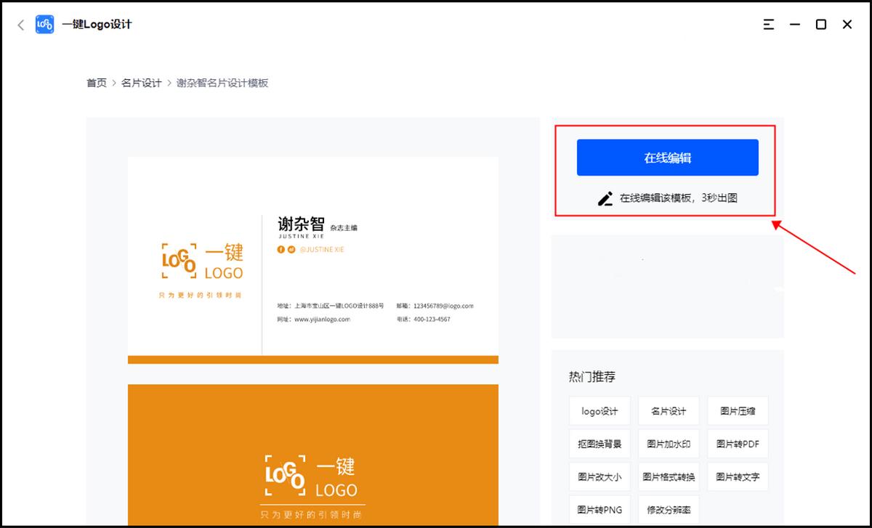Click the white business card template preview
This screenshot has height=528, width=872.
pos(312,258)
